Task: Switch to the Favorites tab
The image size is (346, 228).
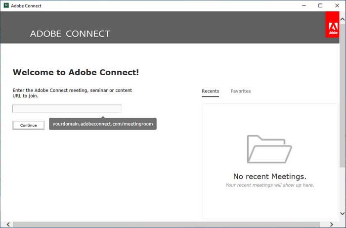Action: [x=241, y=91]
